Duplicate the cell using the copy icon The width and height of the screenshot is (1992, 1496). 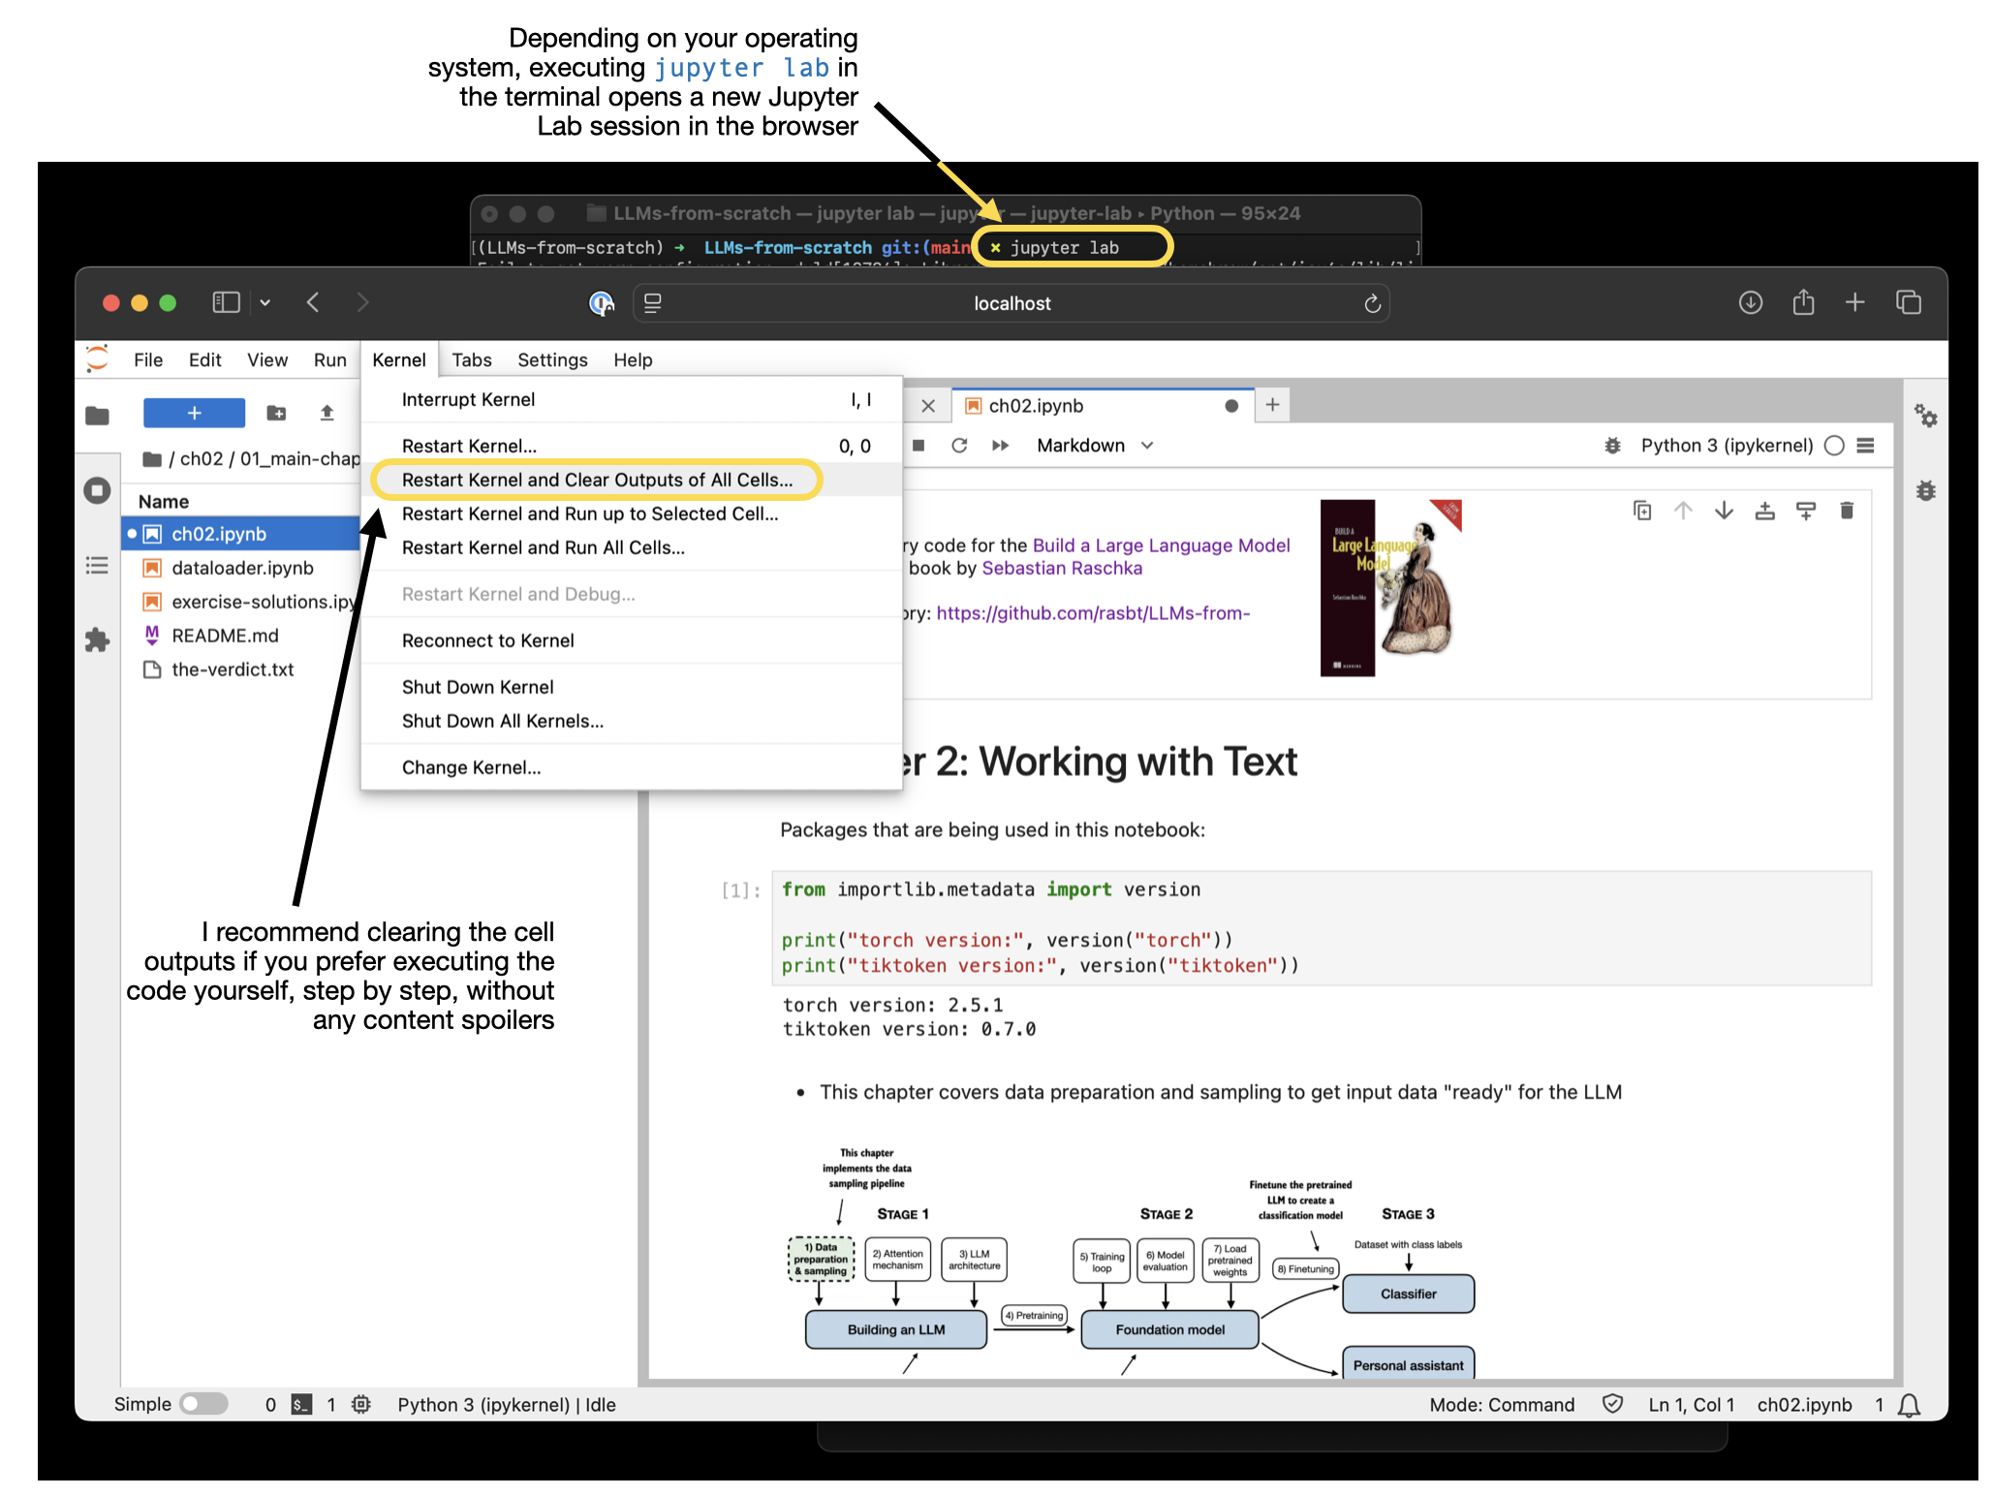pyautogui.click(x=1642, y=510)
